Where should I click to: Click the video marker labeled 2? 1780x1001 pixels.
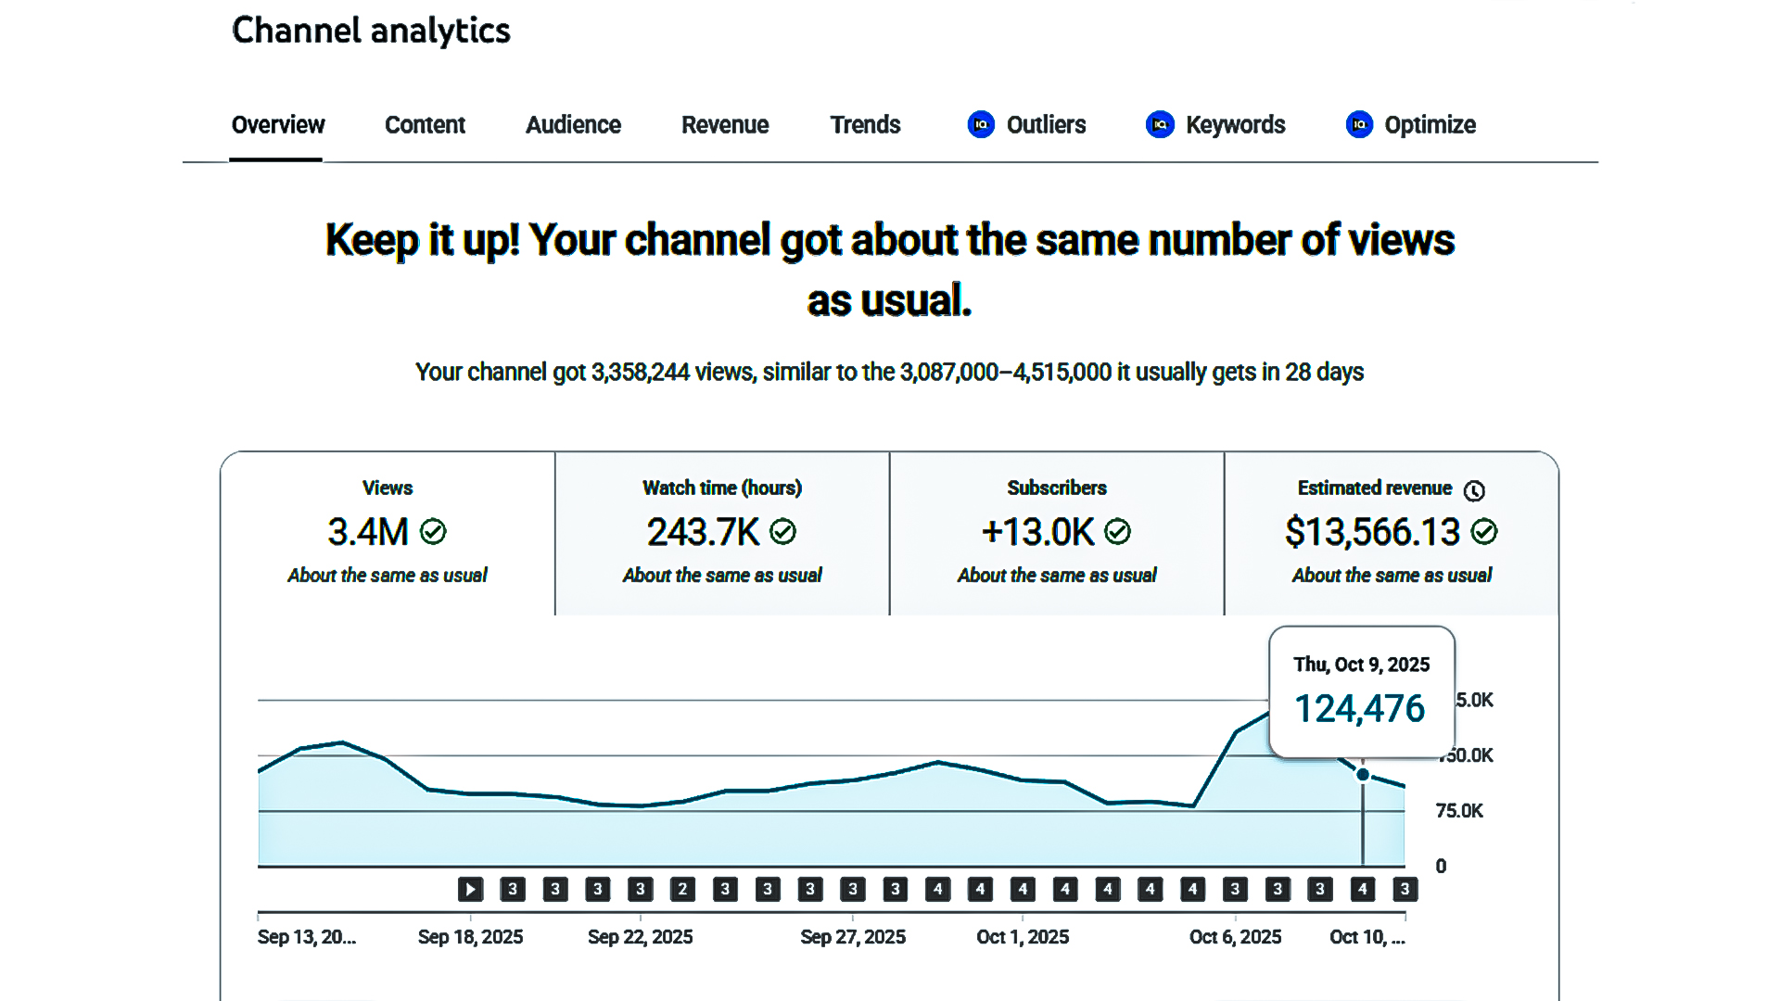pyautogui.click(x=682, y=890)
